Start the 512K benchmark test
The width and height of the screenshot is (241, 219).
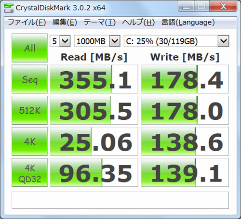[x=29, y=110]
